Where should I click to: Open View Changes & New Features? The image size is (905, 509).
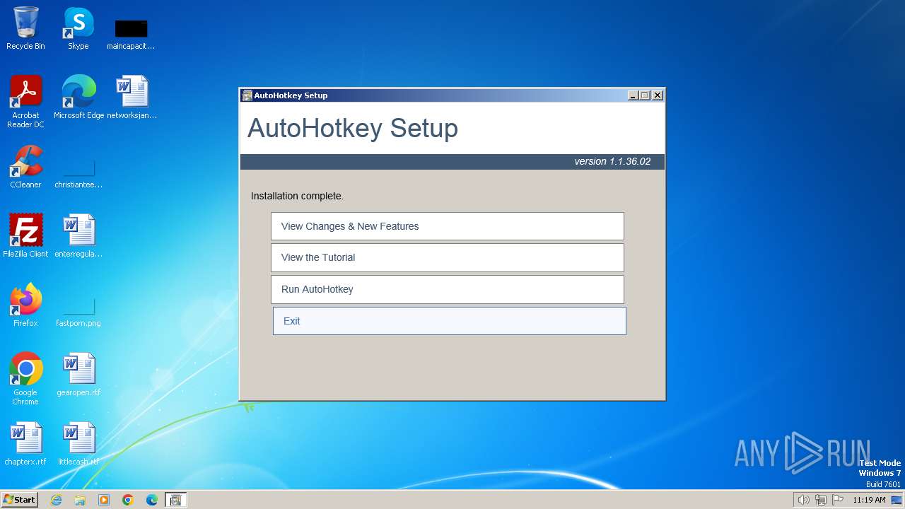point(448,226)
